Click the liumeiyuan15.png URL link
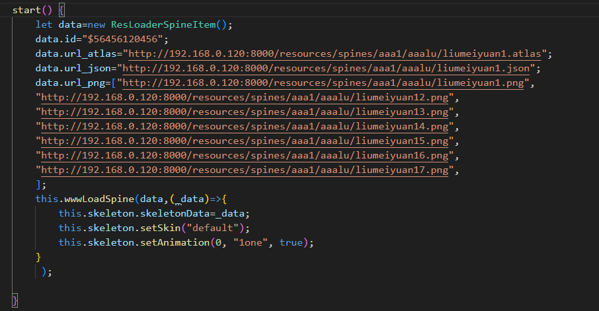The image size is (599, 311). (246, 141)
